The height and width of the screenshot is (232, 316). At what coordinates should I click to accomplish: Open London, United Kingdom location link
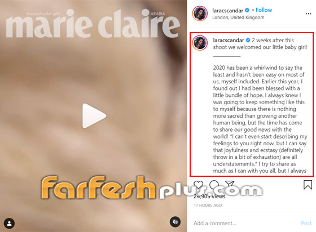point(238,17)
